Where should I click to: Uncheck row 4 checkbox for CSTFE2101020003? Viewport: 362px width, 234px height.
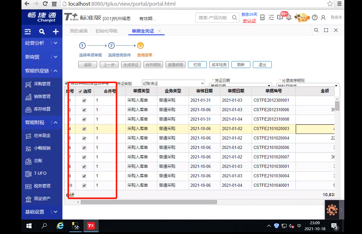84,129
